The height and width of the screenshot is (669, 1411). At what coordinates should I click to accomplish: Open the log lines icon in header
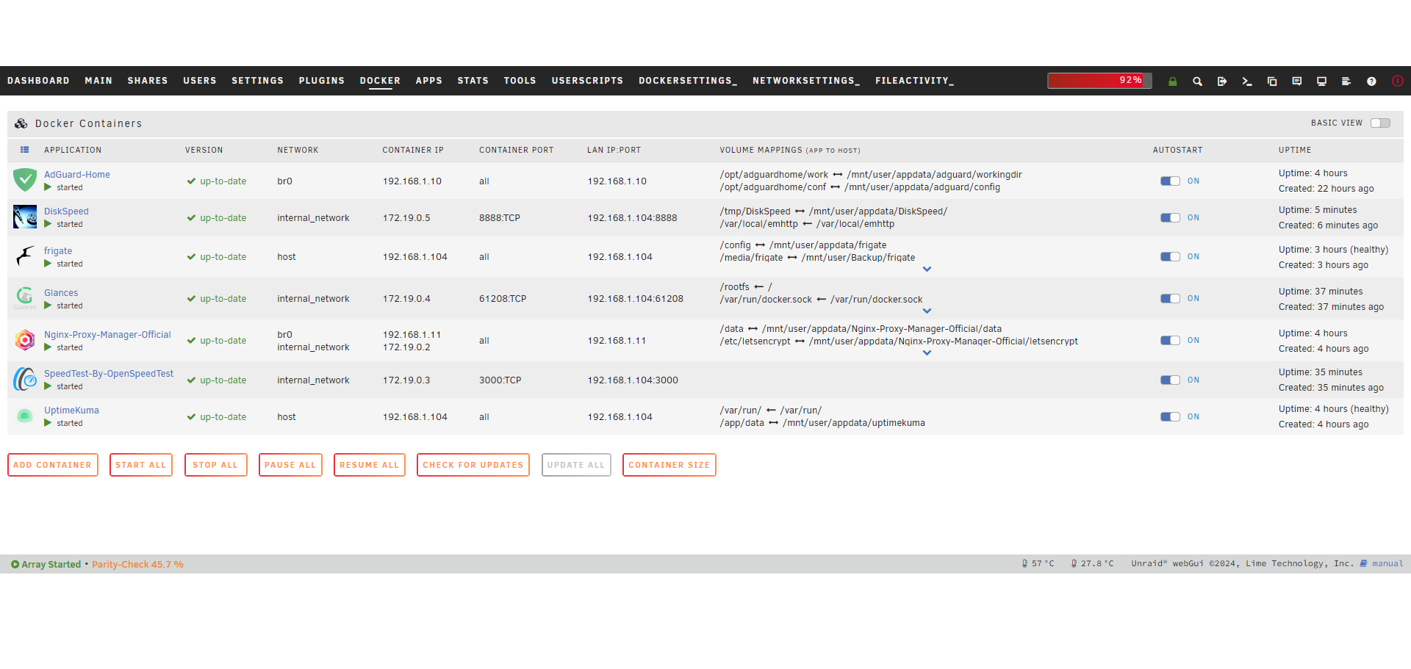(1346, 82)
